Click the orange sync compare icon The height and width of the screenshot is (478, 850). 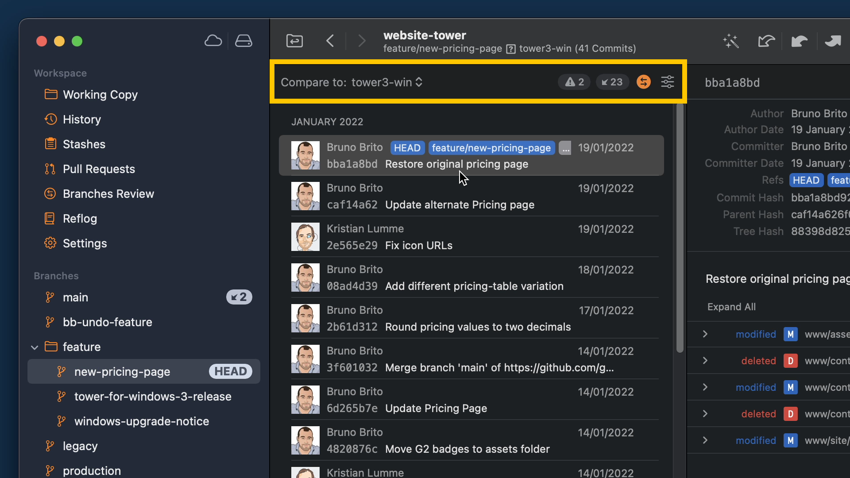coord(643,82)
